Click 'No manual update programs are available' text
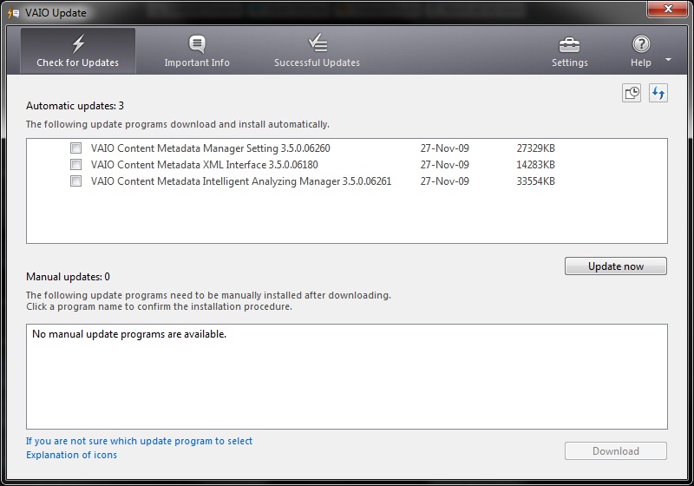Image resolution: width=694 pixels, height=486 pixels. [129, 334]
